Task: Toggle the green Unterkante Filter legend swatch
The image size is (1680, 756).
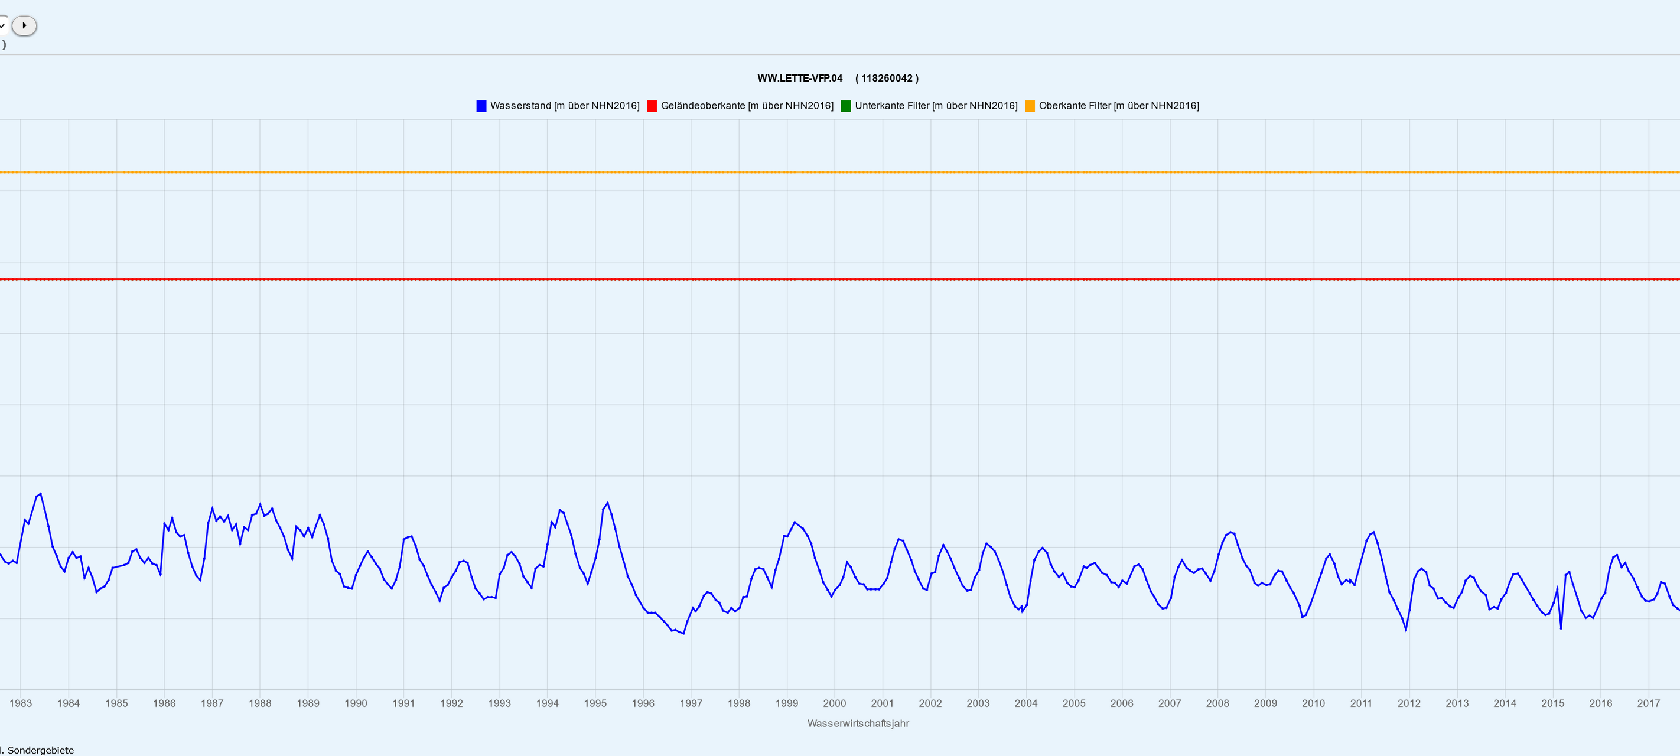Action: 846,106
